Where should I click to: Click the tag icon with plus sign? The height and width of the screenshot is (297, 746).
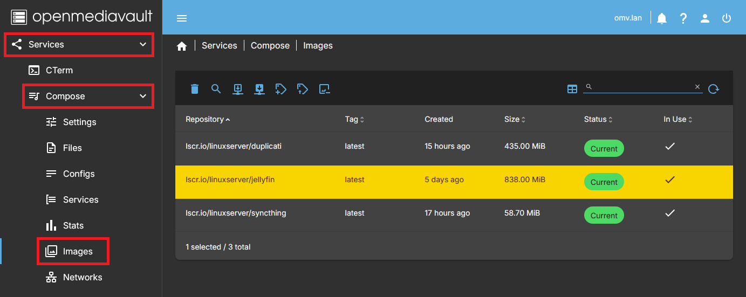(280, 89)
